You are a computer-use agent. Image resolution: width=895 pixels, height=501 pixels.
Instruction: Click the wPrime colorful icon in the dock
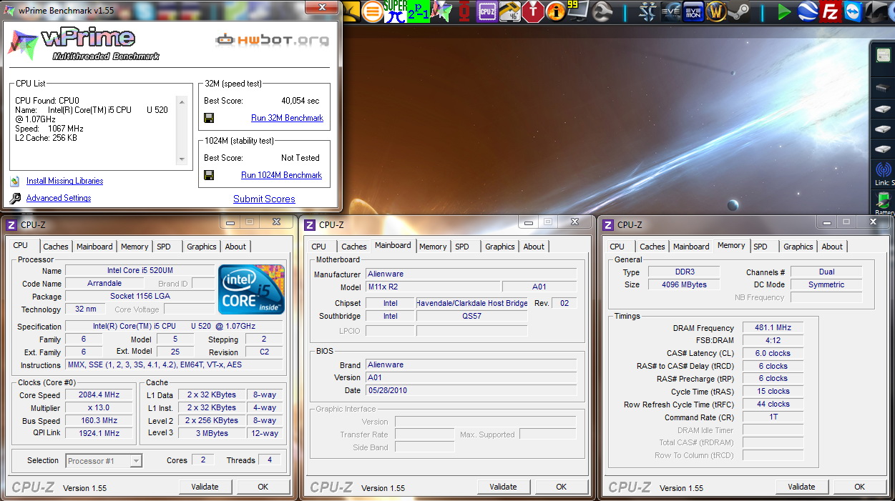(441, 11)
